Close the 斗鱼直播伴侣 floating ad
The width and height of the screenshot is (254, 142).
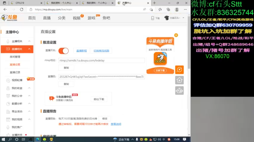pos(176,35)
